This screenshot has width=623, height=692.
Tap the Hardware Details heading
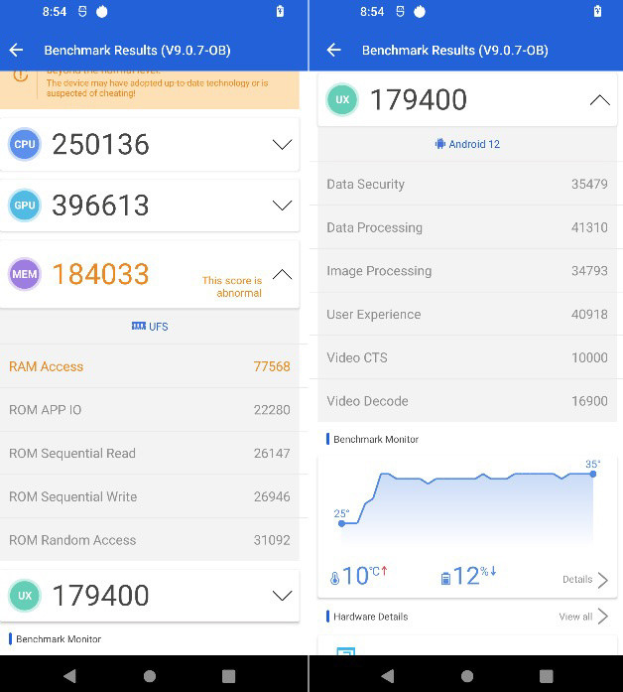pyautogui.click(x=370, y=617)
